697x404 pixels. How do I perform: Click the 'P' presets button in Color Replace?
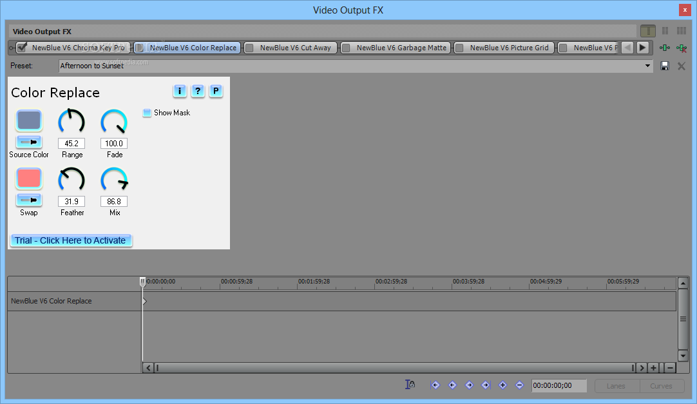click(216, 91)
